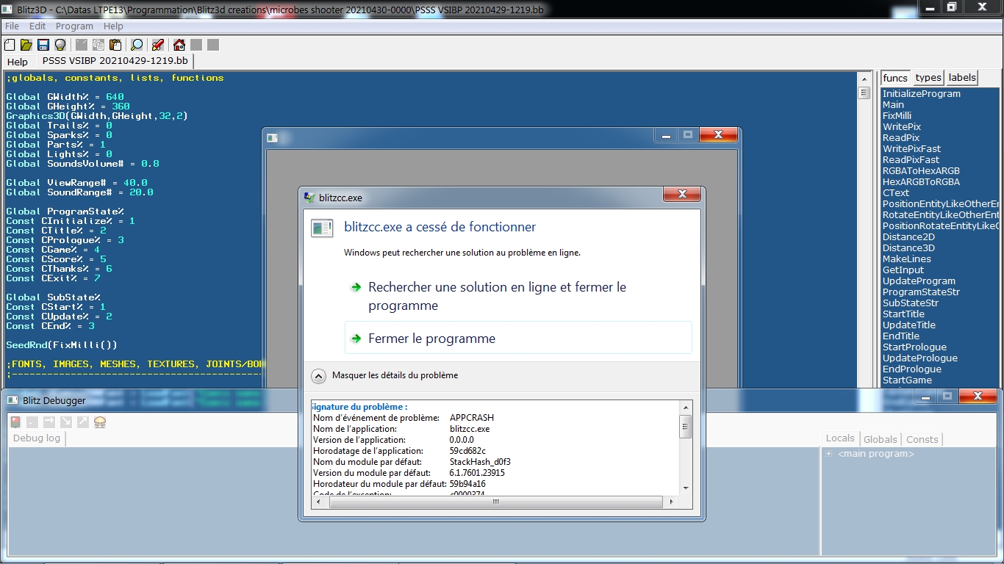Select Distance3D in the funcs list
Image resolution: width=1004 pixels, height=564 pixels.
pos(908,248)
